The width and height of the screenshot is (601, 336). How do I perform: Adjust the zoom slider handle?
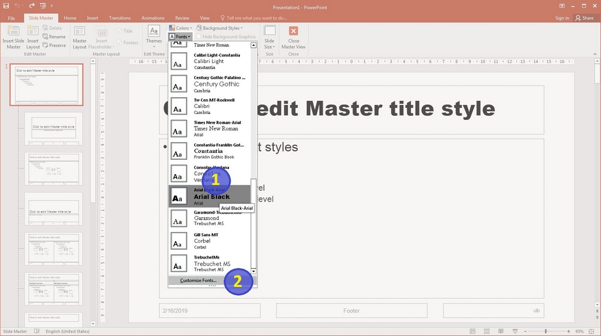tap(546, 331)
